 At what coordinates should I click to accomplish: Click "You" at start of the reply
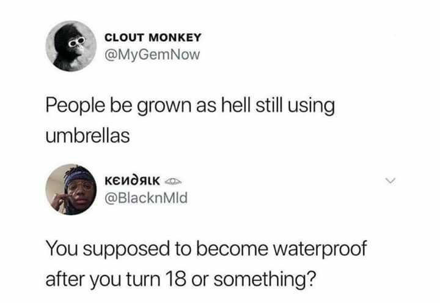(x=62, y=248)
